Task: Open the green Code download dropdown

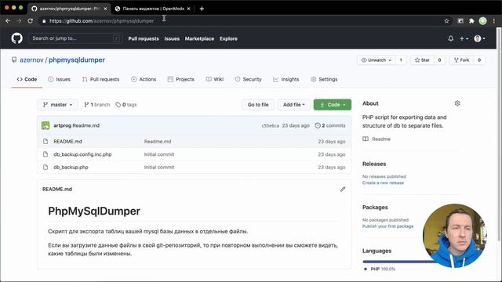Action: 333,104
